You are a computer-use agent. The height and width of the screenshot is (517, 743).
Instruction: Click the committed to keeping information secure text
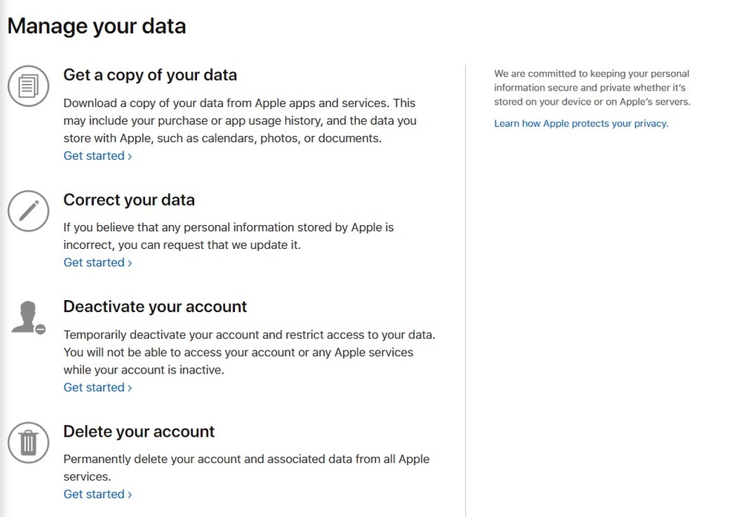click(x=592, y=88)
